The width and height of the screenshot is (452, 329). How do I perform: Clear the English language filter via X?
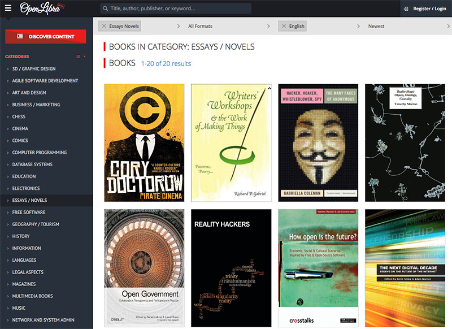[x=284, y=26]
